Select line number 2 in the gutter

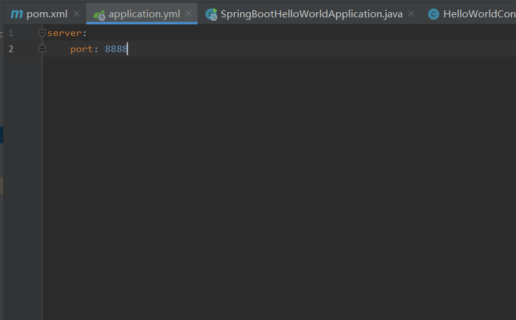pos(11,49)
